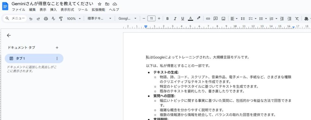Image resolution: width=311 pixels, height=120 pixels.
Task: Open the text color picker
Action: pyautogui.click(x=190, y=18)
